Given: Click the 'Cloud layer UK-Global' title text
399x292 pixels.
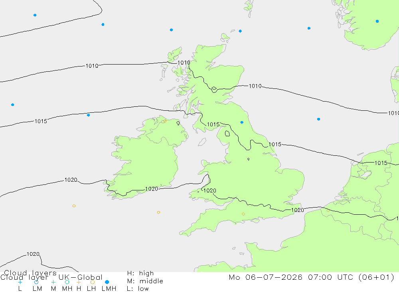Looking at the screenshot, I should 51,277.
